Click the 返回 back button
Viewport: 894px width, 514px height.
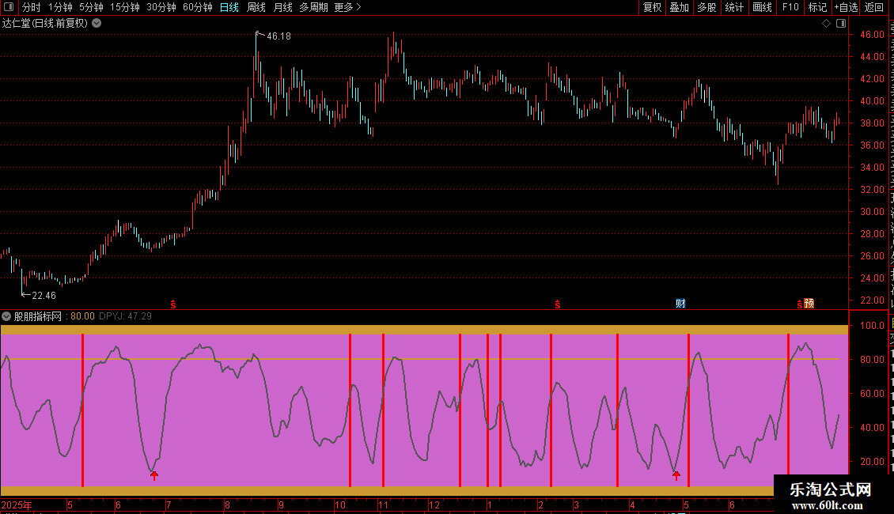[x=874, y=7]
